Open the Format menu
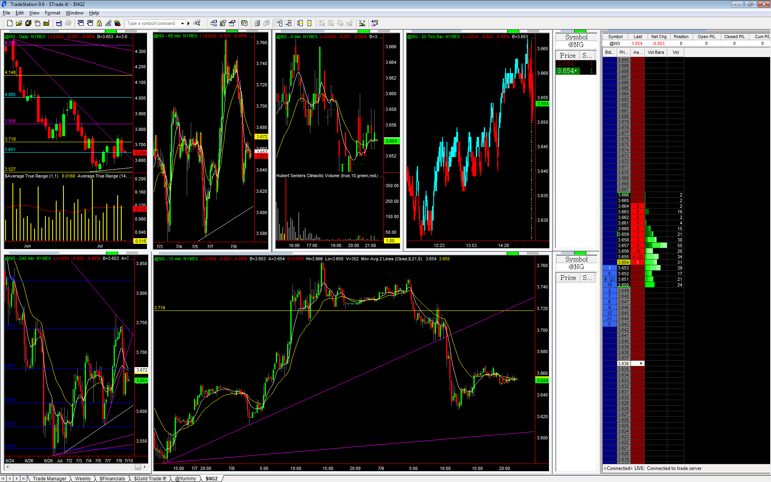The height and width of the screenshot is (482, 771). pos(53,13)
